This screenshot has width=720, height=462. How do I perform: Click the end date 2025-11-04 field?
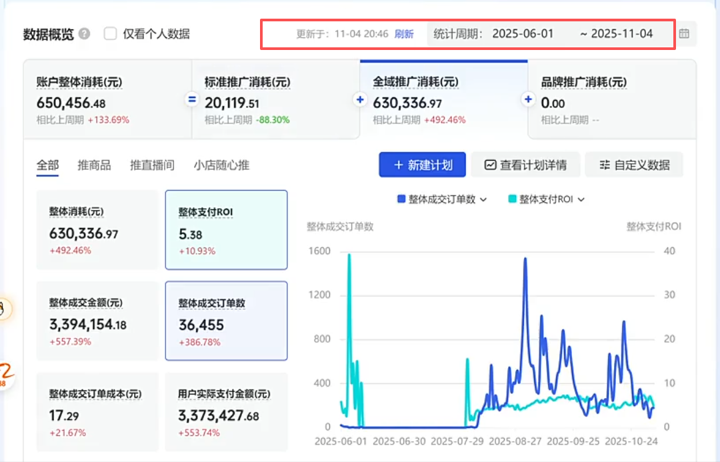(x=622, y=33)
